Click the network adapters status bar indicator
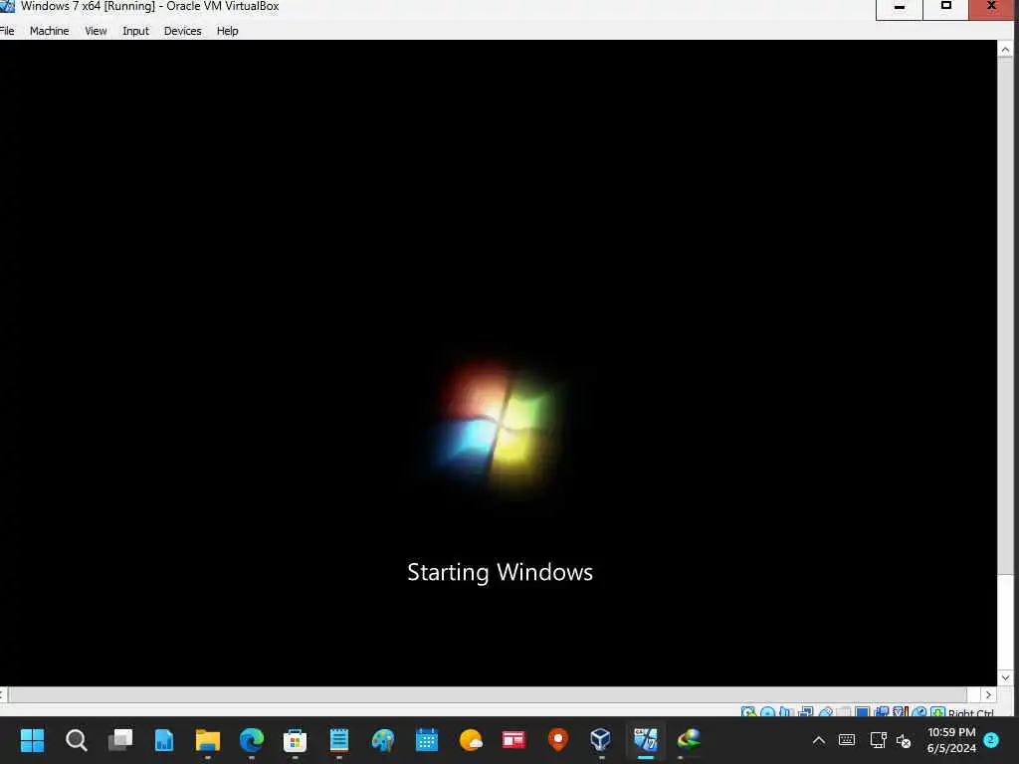The height and width of the screenshot is (764, 1019). (806, 711)
